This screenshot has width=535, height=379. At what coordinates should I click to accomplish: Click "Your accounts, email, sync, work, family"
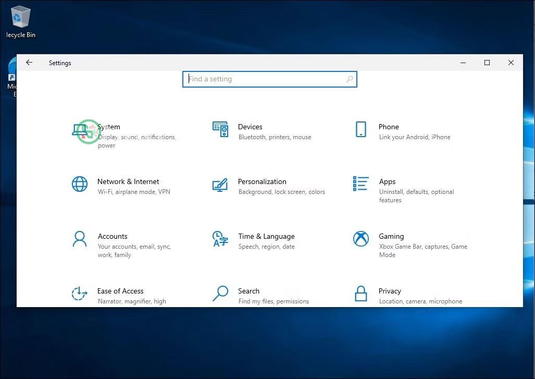click(x=134, y=250)
